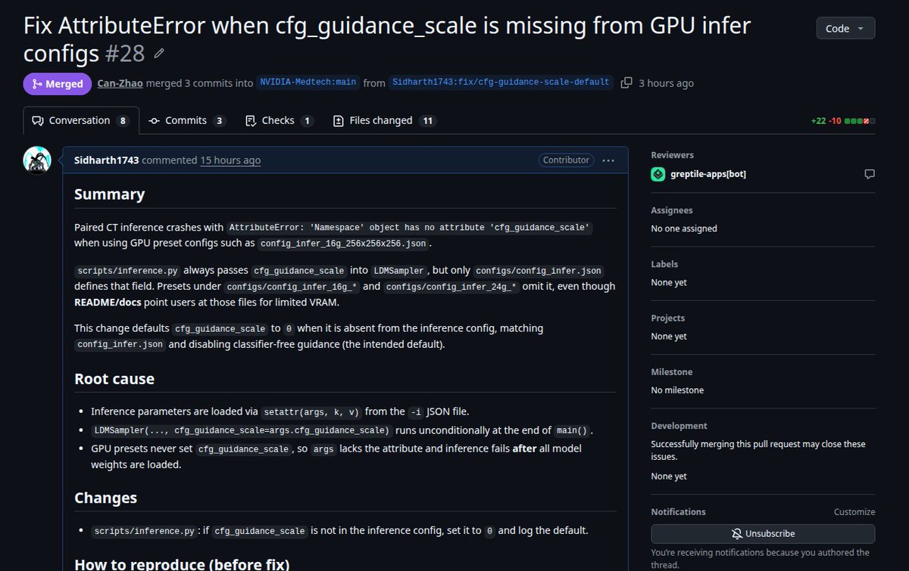Click the 'Development' sidebar heading
This screenshot has height=571, width=909.
pos(679,426)
